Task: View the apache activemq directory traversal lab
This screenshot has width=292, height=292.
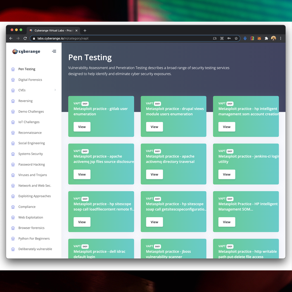Action: (154, 174)
